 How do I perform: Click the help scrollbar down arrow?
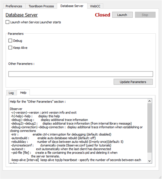point(149,161)
